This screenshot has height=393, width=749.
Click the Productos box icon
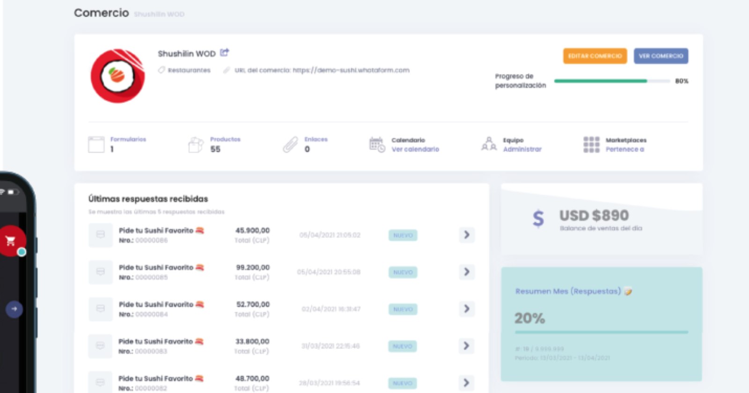tap(196, 145)
